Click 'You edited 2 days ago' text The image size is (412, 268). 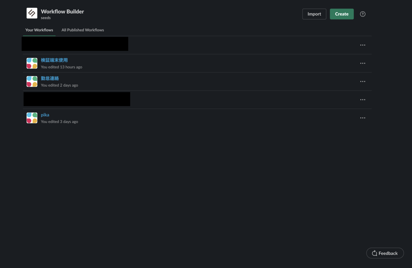point(59,85)
